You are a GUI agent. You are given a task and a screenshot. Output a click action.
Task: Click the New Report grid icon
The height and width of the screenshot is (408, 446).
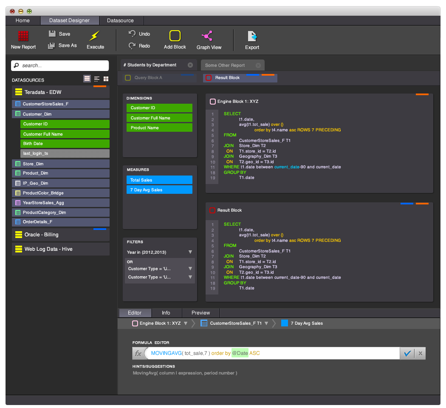tap(23, 36)
